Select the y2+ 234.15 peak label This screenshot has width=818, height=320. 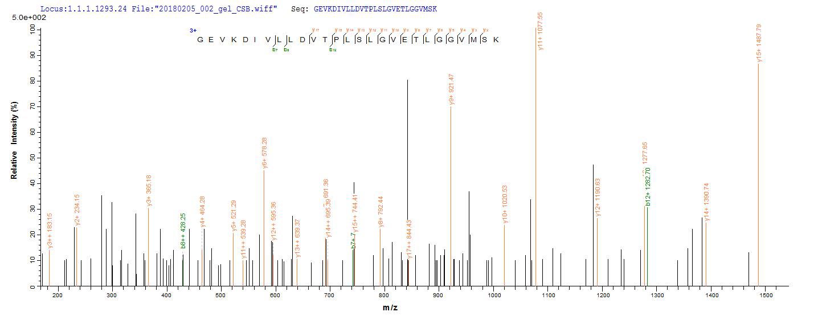pyautogui.click(x=77, y=211)
